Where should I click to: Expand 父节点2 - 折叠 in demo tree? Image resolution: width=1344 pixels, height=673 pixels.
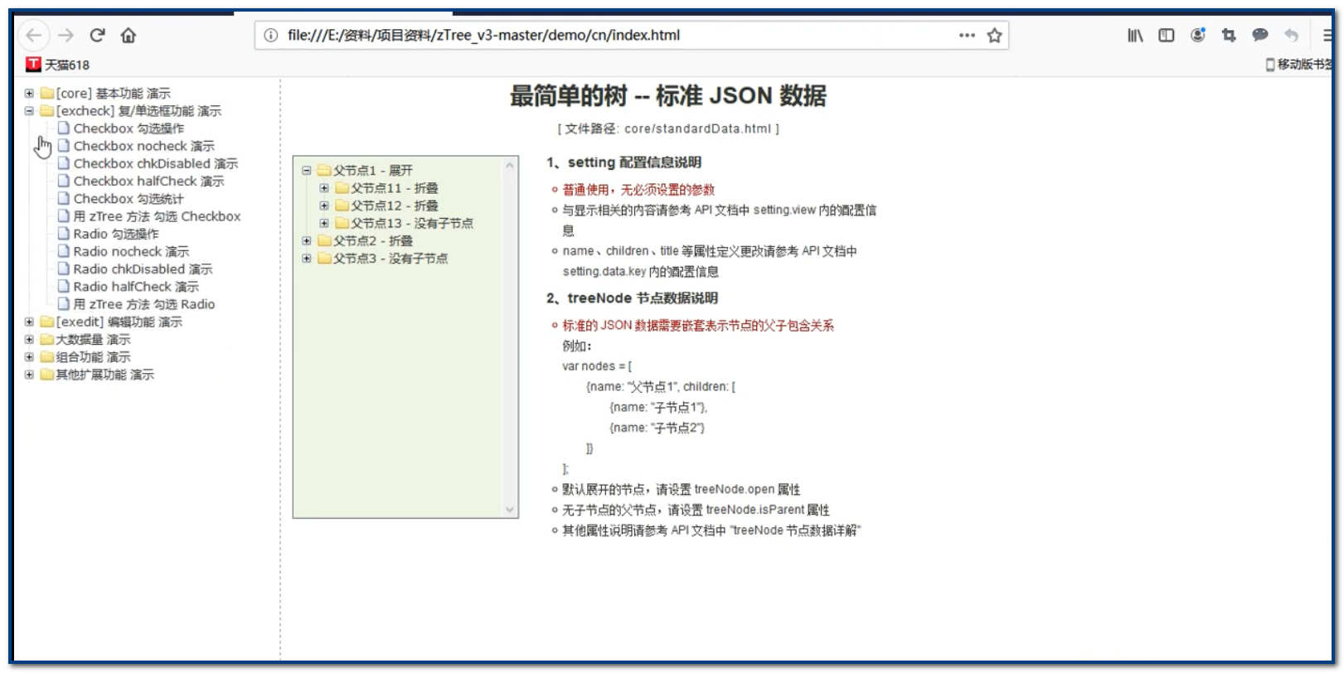(x=306, y=240)
